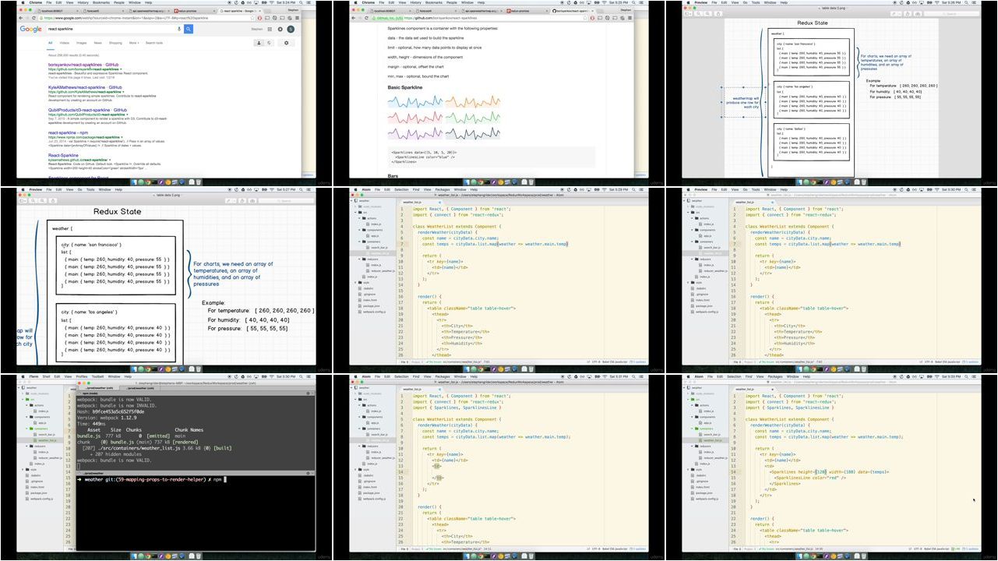Open the Toolbelt menu in iTerm
Screen dimensions: 998x561
tap(97, 376)
